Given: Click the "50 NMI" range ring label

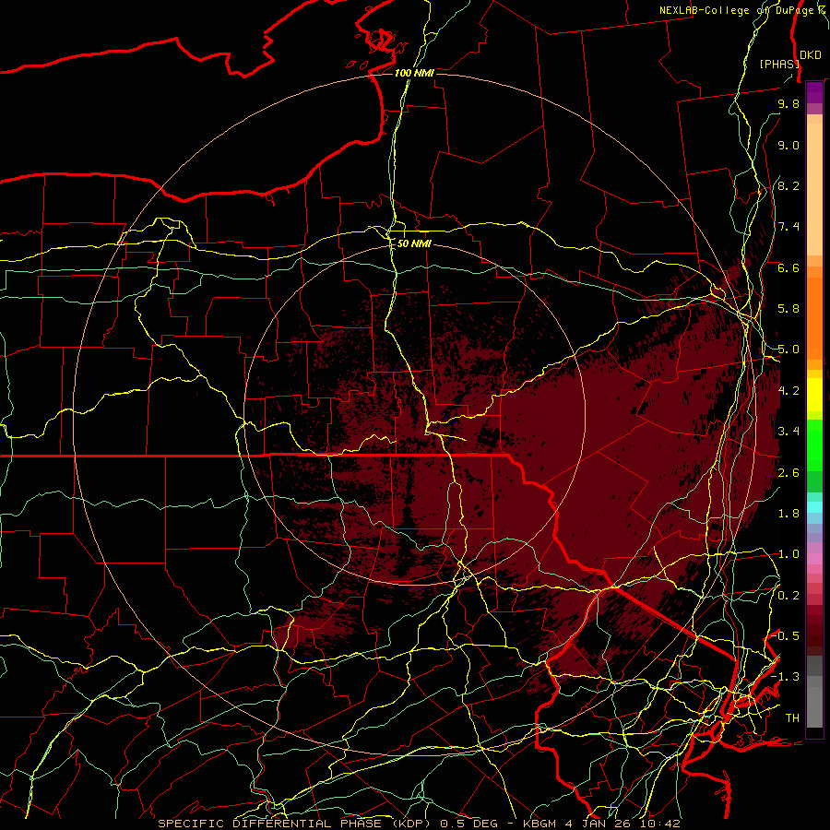Looking at the screenshot, I should (414, 243).
